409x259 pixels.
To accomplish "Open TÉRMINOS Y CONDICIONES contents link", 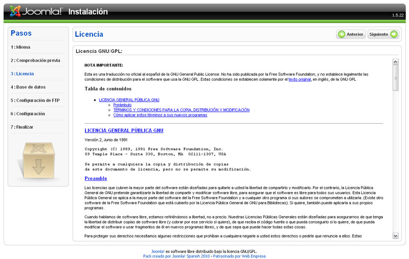I will (181, 110).
